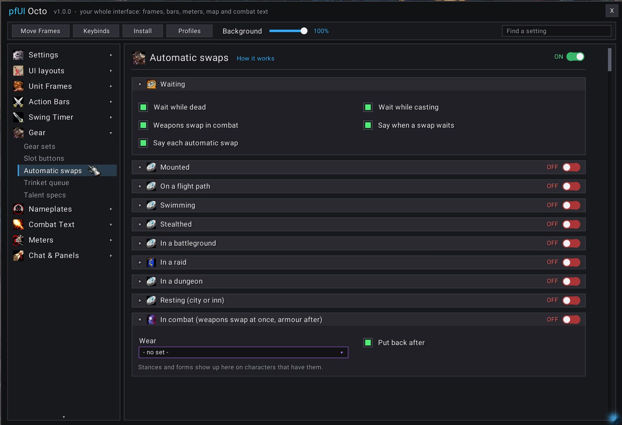Screen dimensions: 622x425
Task: Click the Combat Text sidebar icon
Action: click(x=18, y=224)
